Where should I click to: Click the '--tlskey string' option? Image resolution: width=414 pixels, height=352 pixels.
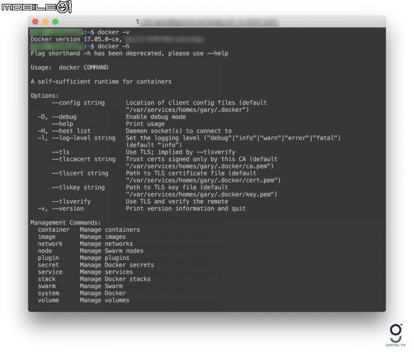[78, 188]
